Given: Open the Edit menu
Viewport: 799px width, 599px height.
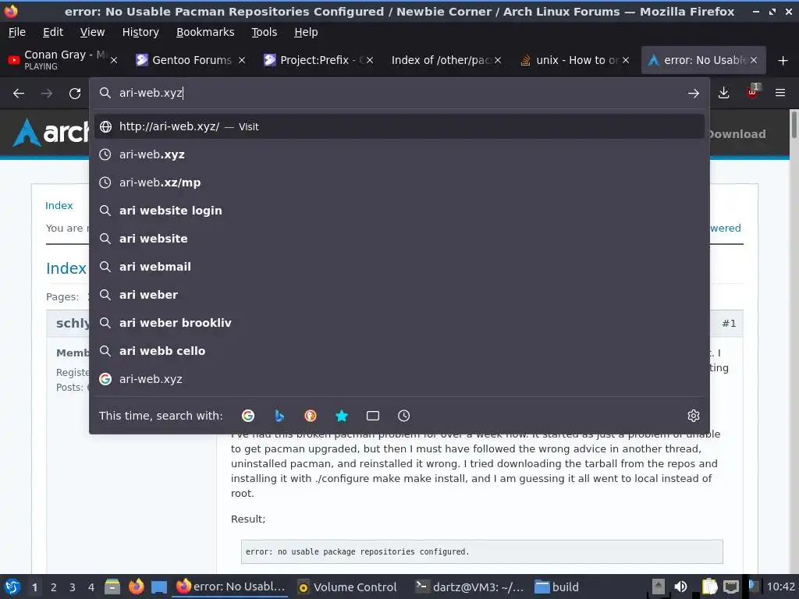Looking at the screenshot, I should tap(53, 32).
